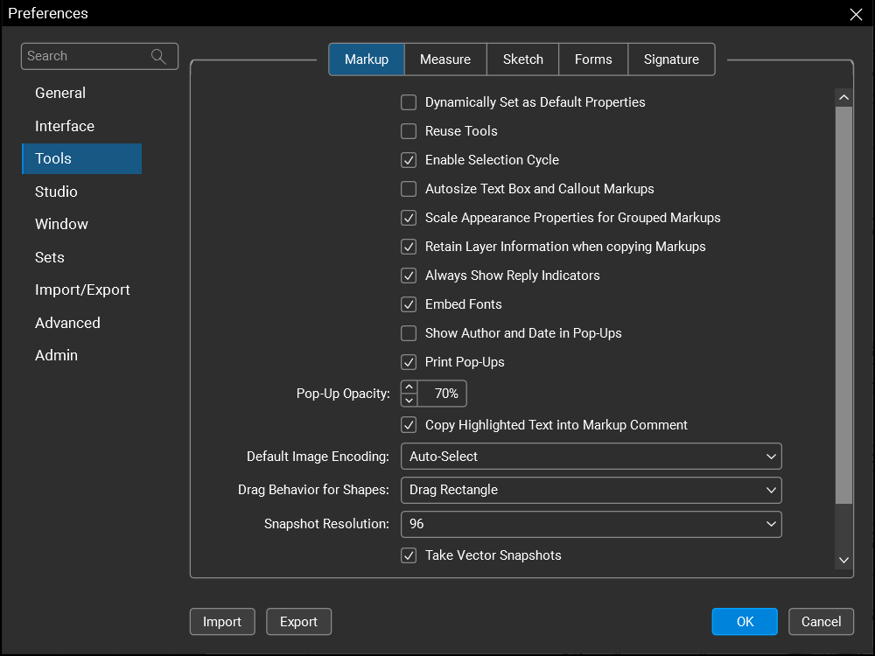The height and width of the screenshot is (656, 875).
Task: Uncheck Embed Fonts option
Action: [x=409, y=304]
